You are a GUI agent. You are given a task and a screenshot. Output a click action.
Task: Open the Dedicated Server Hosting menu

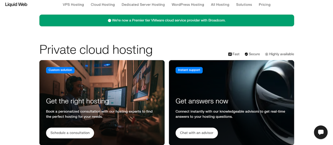click(x=143, y=4)
